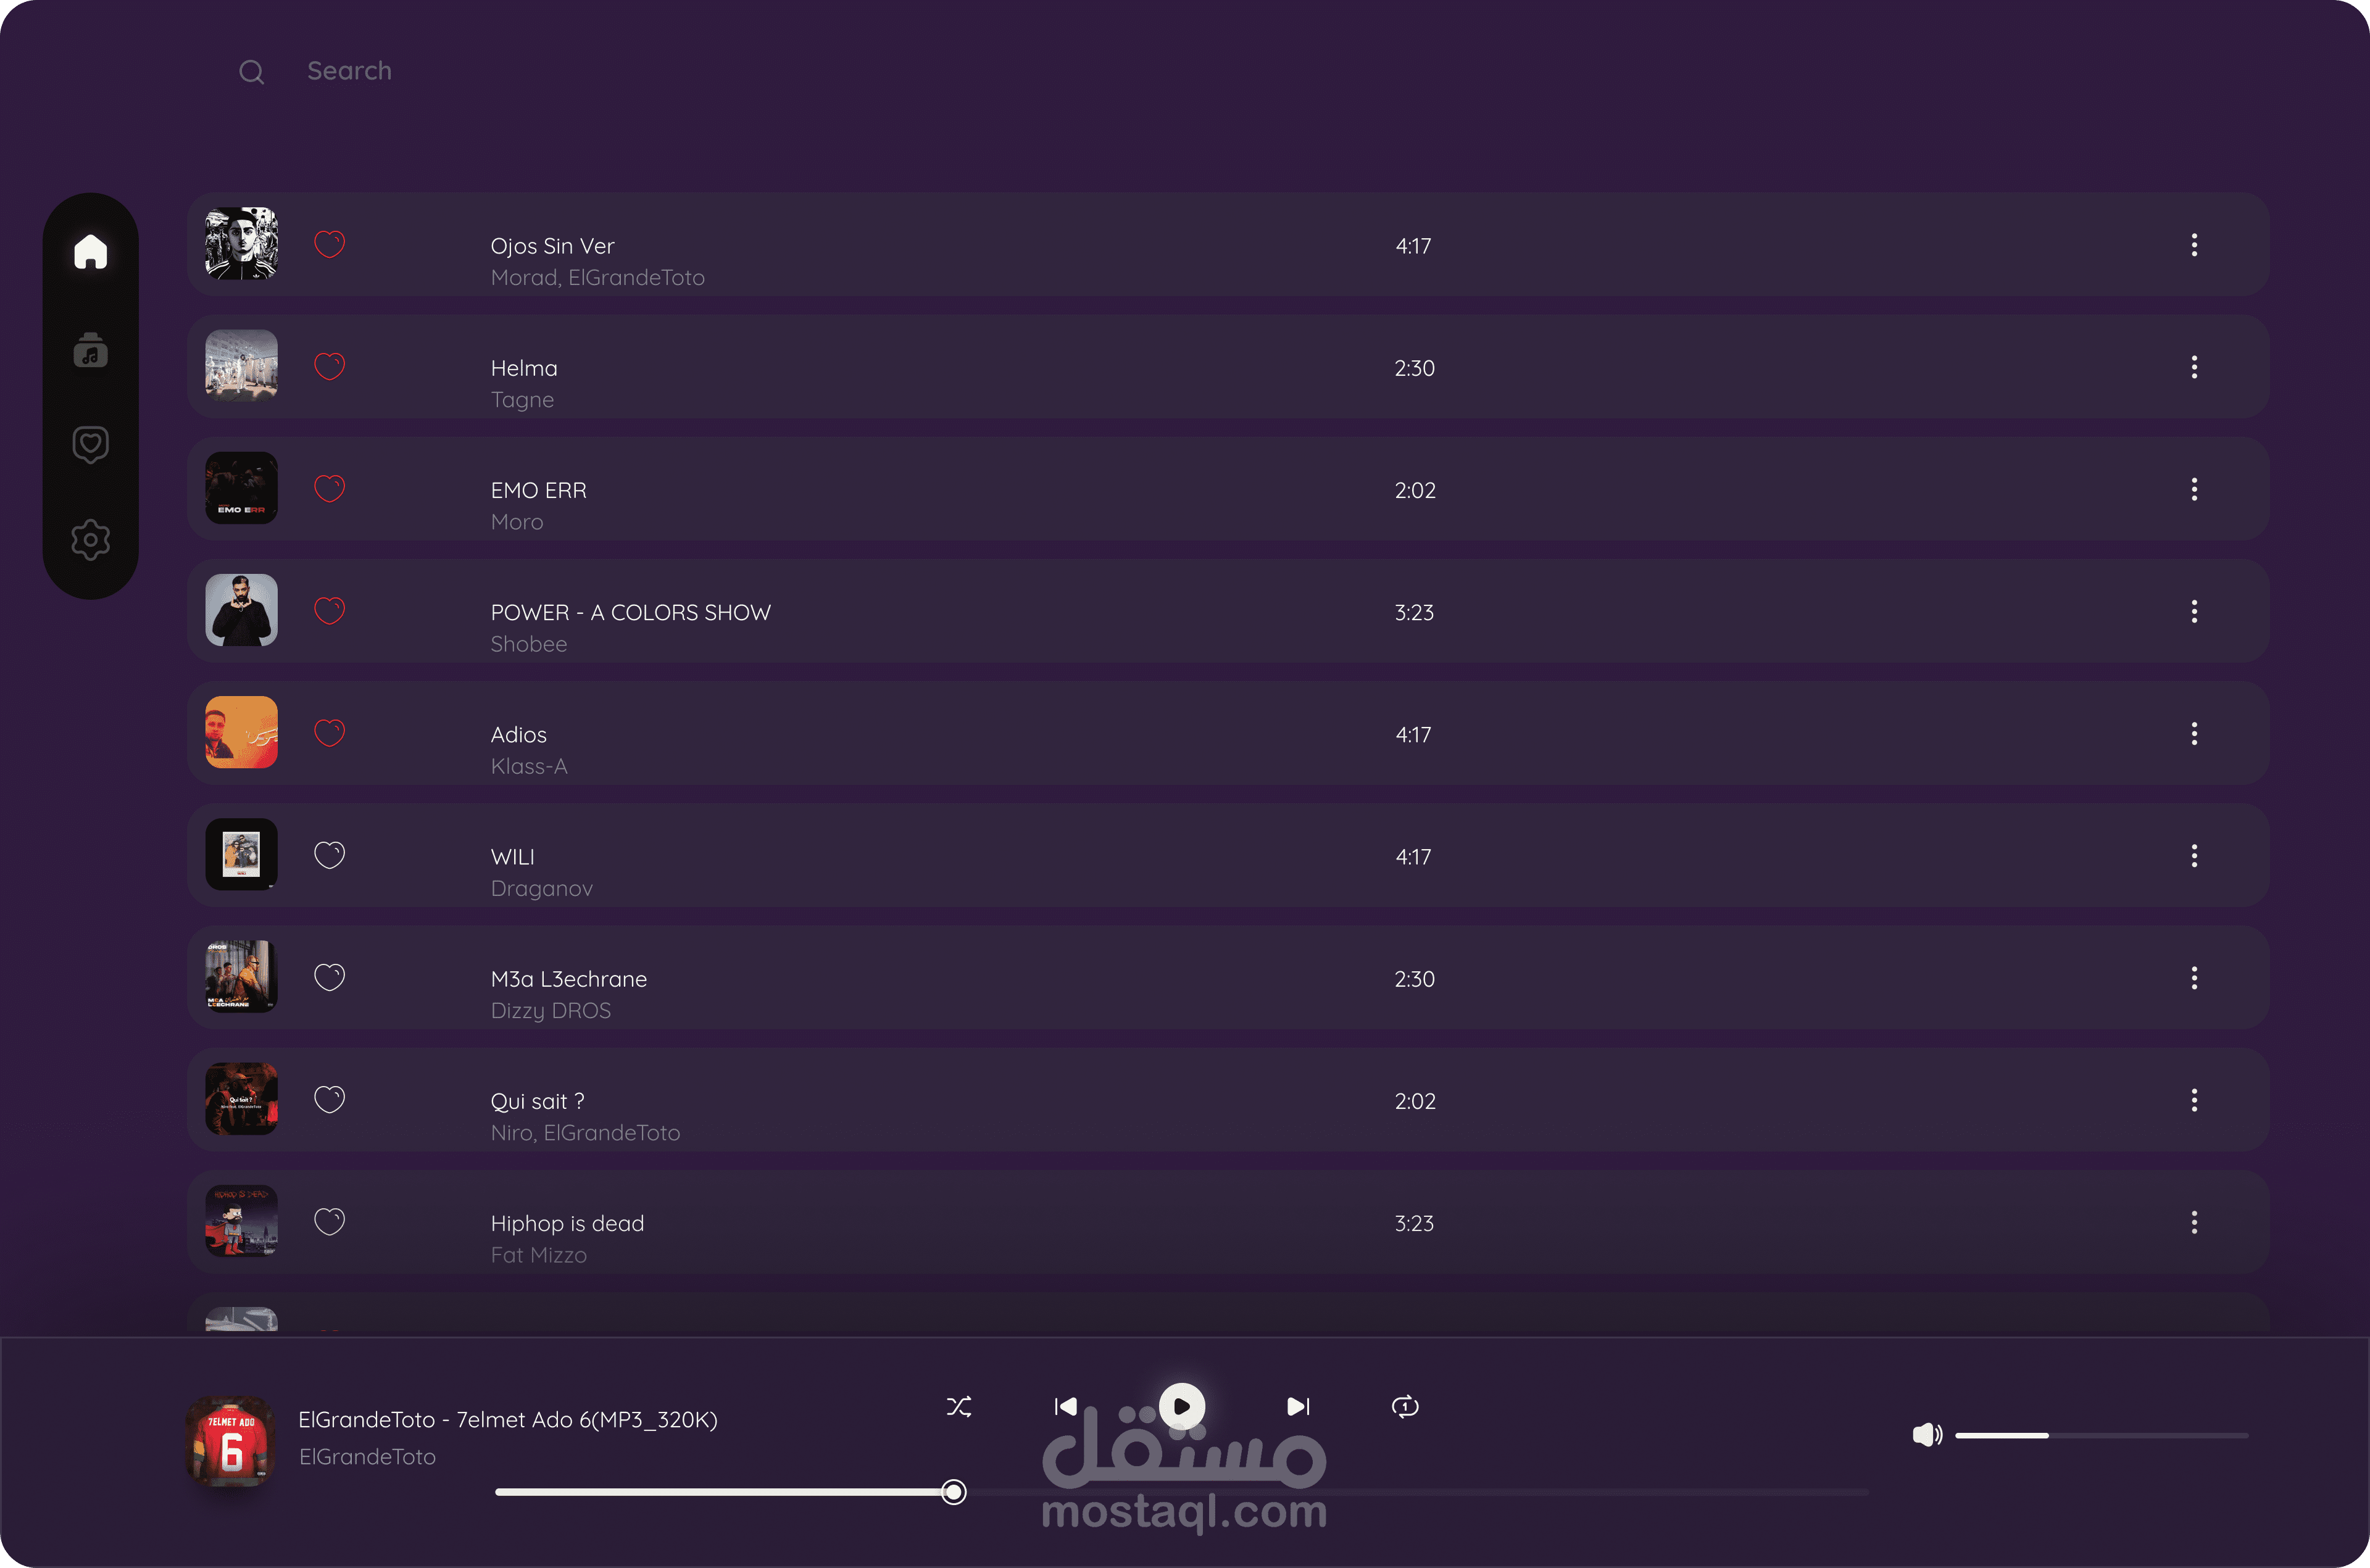This screenshot has width=2370, height=1568.
Task: Enable shuffle playback
Action: [x=958, y=1407]
